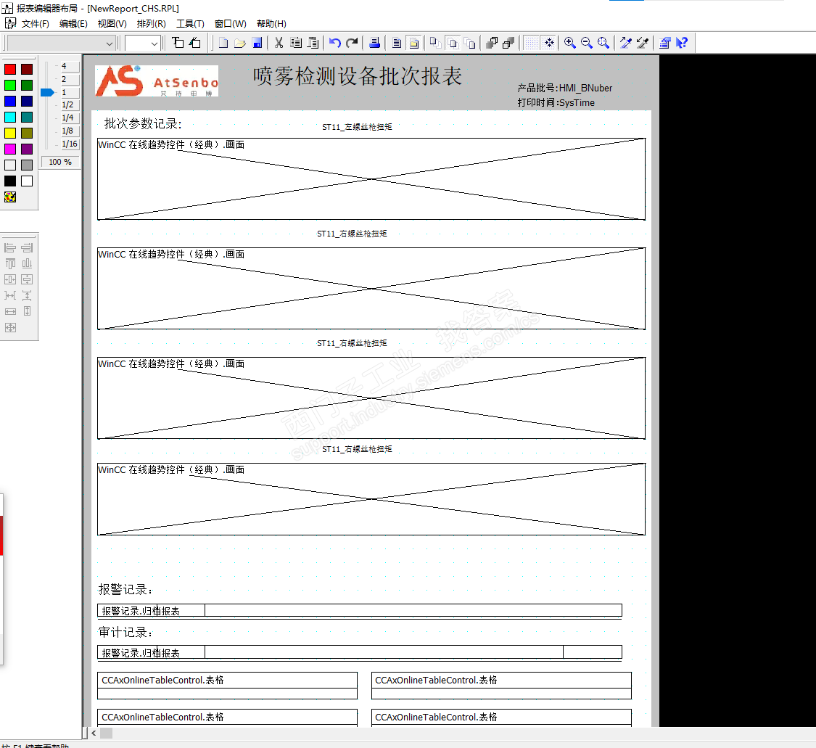Click the Paste clipboard icon
Screen dimensions: 816x748
[x=313, y=43]
